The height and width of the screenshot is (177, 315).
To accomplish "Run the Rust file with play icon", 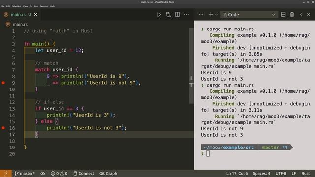I will 159,15.
